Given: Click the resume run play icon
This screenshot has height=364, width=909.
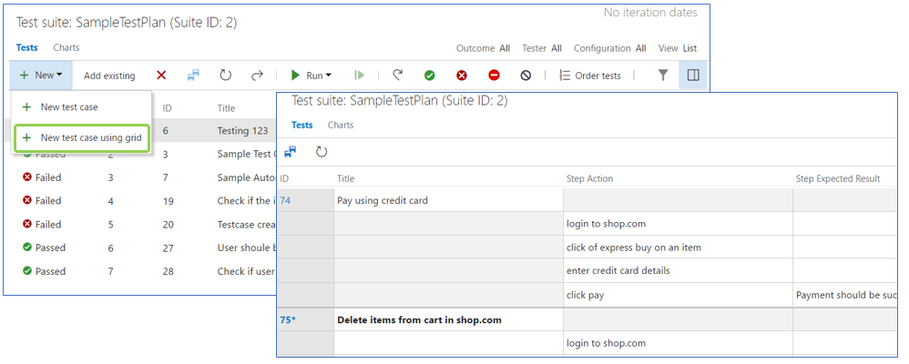Looking at the screenshot, I should coord(360,76).
